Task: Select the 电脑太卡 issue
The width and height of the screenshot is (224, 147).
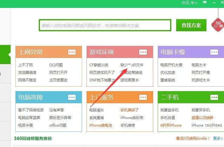Action: (x=199, y=65)
